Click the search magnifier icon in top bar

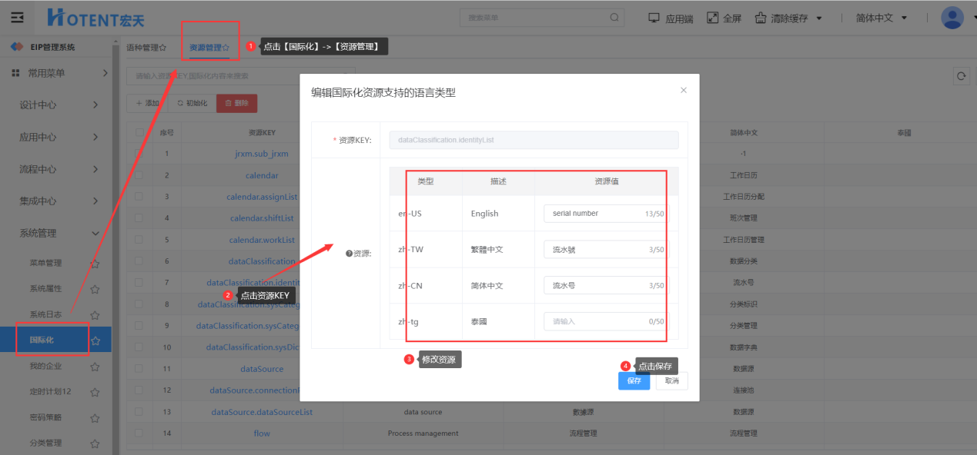(x=614, y=18)
